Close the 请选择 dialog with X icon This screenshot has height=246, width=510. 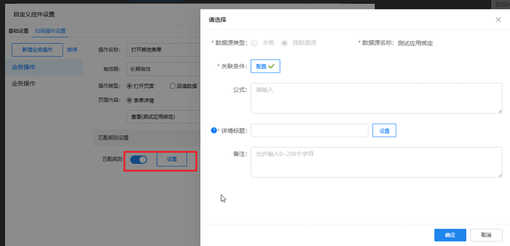pyautogui.click(x=498, y=19)
